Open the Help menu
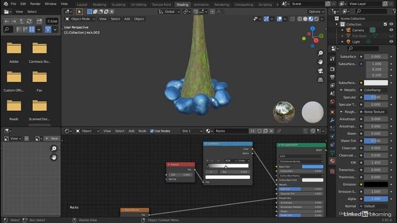The width and height of the screenshot is (397, 223). (65, 4)
